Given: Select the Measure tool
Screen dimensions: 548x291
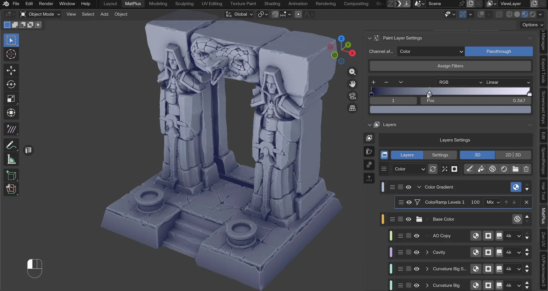Looking at the screenshot, I should (11, 159).
